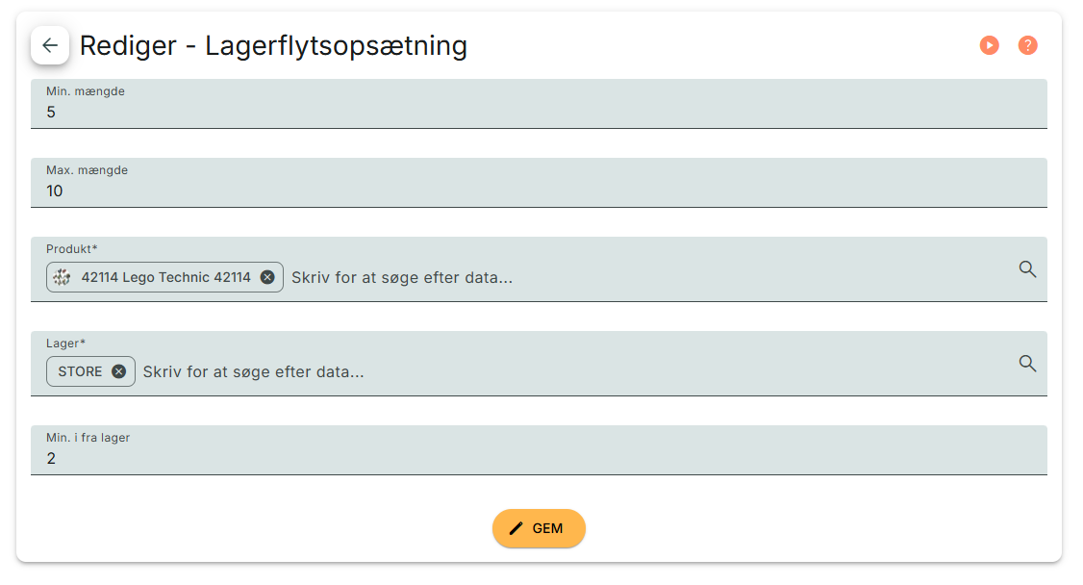The height and width of the screenshot is (585, 1083).
Task: Click the Lager search placeholder text
Action: pos(254,371)
